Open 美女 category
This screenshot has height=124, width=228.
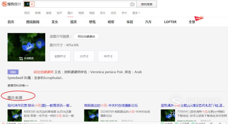coord(55,22)
